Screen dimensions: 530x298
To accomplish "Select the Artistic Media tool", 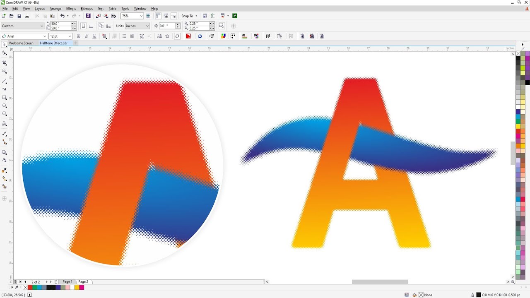I will point(5,89).
